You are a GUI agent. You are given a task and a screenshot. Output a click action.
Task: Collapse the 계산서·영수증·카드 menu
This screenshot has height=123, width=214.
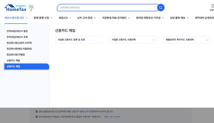pyautogui.click(x=16, y=18)
